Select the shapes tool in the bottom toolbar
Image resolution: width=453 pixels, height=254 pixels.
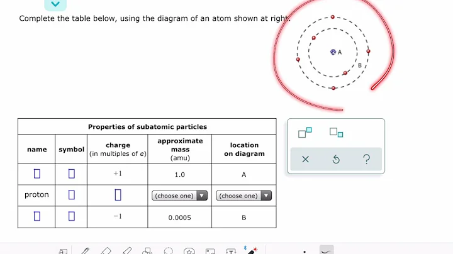(x=147, y=251)
